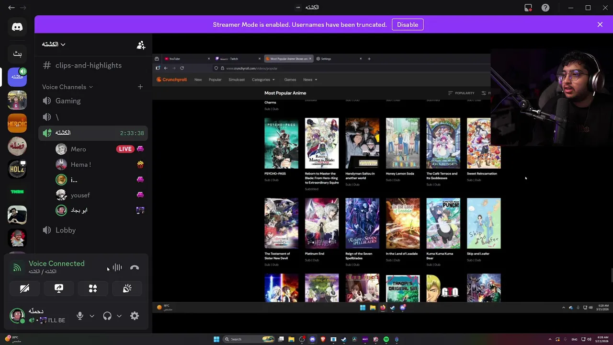The height and width of the screenshot is (345, 613).
Task: Select user Hema ! in voice channel
Action: [x=100, y=164]
